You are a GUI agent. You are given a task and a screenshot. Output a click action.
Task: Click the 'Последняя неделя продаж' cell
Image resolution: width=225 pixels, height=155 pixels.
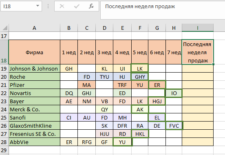tap(198, 52)
